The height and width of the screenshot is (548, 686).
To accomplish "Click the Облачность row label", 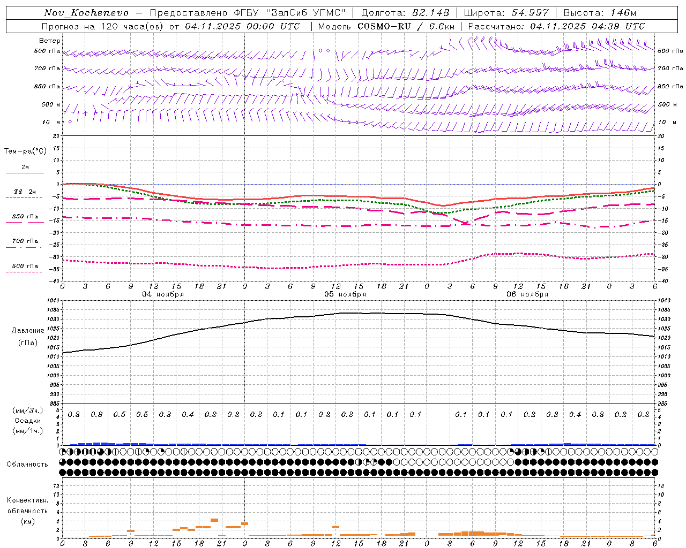I will pos(27,465).
